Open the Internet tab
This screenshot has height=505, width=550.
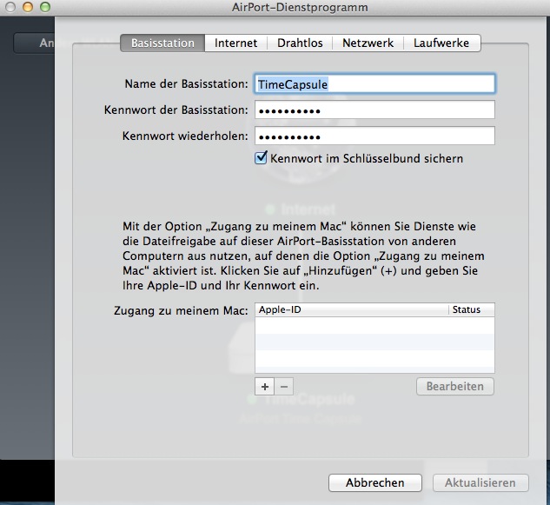[236, 43]
